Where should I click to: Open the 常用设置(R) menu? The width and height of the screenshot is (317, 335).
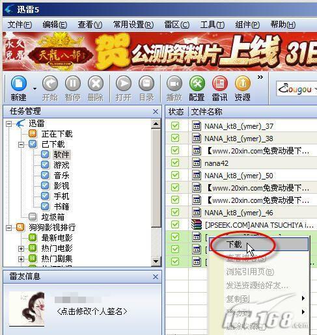(x=133, y=25)
